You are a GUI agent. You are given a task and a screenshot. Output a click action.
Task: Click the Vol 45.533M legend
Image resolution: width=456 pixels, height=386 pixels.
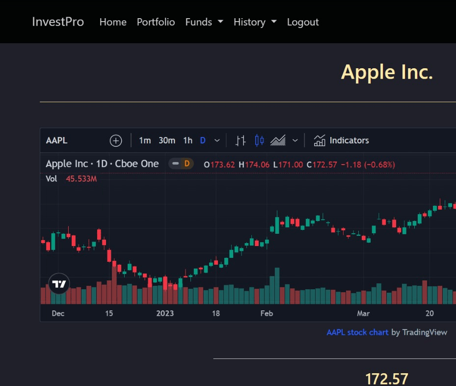click(x=71, y=179)
